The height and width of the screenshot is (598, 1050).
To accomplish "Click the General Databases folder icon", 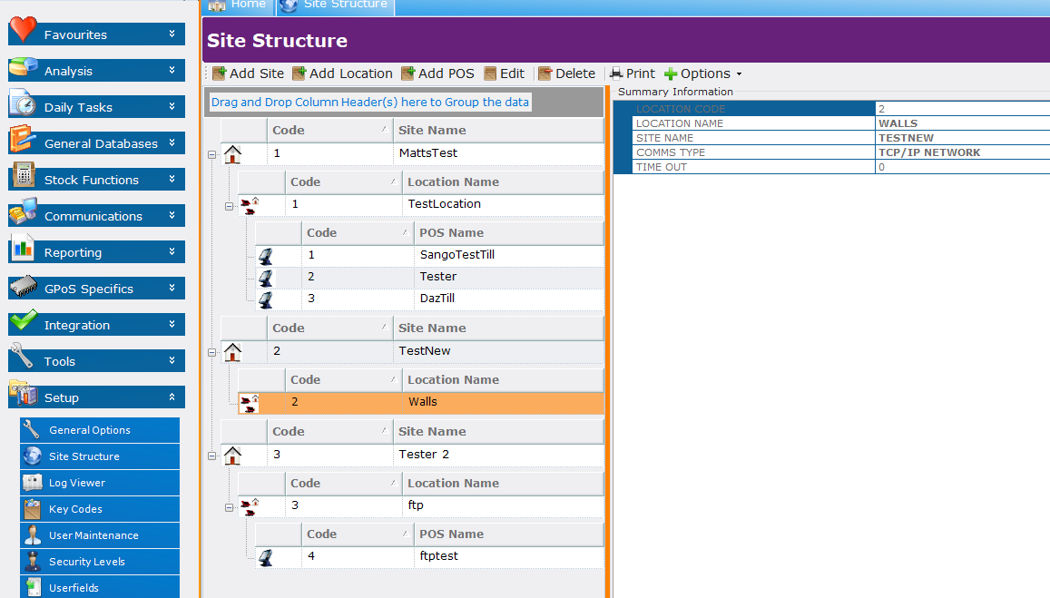I will [x=23, y=139].
